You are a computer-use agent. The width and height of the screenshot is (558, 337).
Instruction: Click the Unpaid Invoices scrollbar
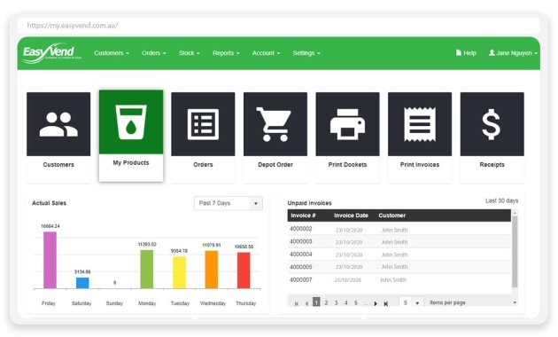515,252
